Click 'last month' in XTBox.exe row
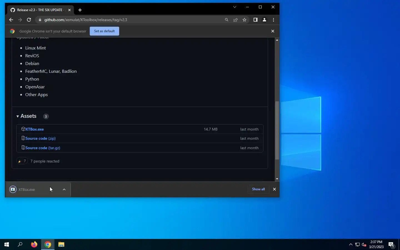The height and width of the screenshot is (250, 400). [x=249, y=129]
